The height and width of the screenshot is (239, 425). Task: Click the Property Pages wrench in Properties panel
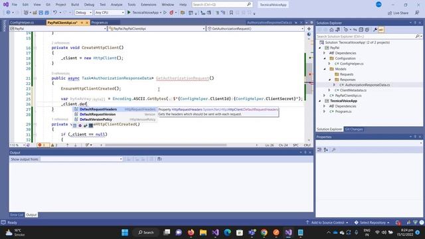click(x=333, y=149)
